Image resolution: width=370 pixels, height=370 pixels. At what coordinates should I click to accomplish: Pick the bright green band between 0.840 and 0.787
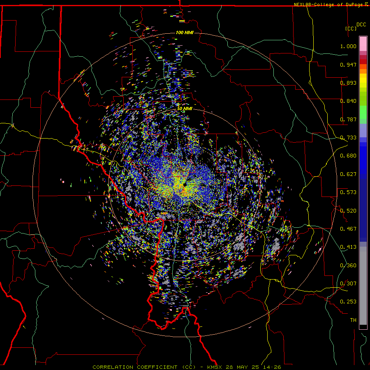[x=363, y=112]
